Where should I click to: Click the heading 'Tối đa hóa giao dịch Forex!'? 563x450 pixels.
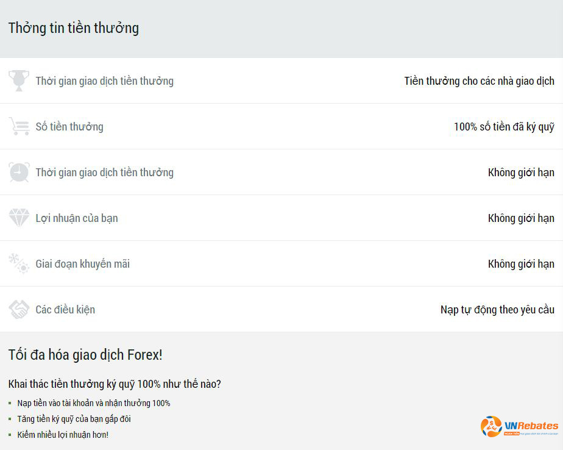coord(85,355)
